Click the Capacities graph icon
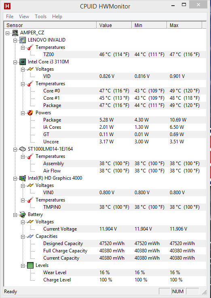The width and height of the screenshot is (211, 298). tap(30, 236)
